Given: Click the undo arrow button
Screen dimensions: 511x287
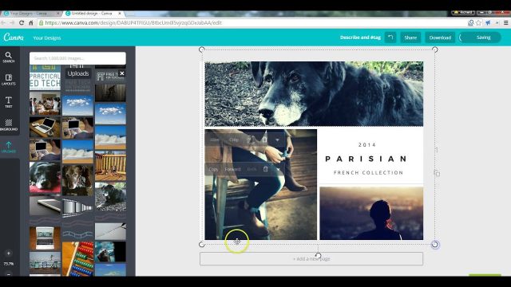Looking at the screenshot, I should (390, 37).
